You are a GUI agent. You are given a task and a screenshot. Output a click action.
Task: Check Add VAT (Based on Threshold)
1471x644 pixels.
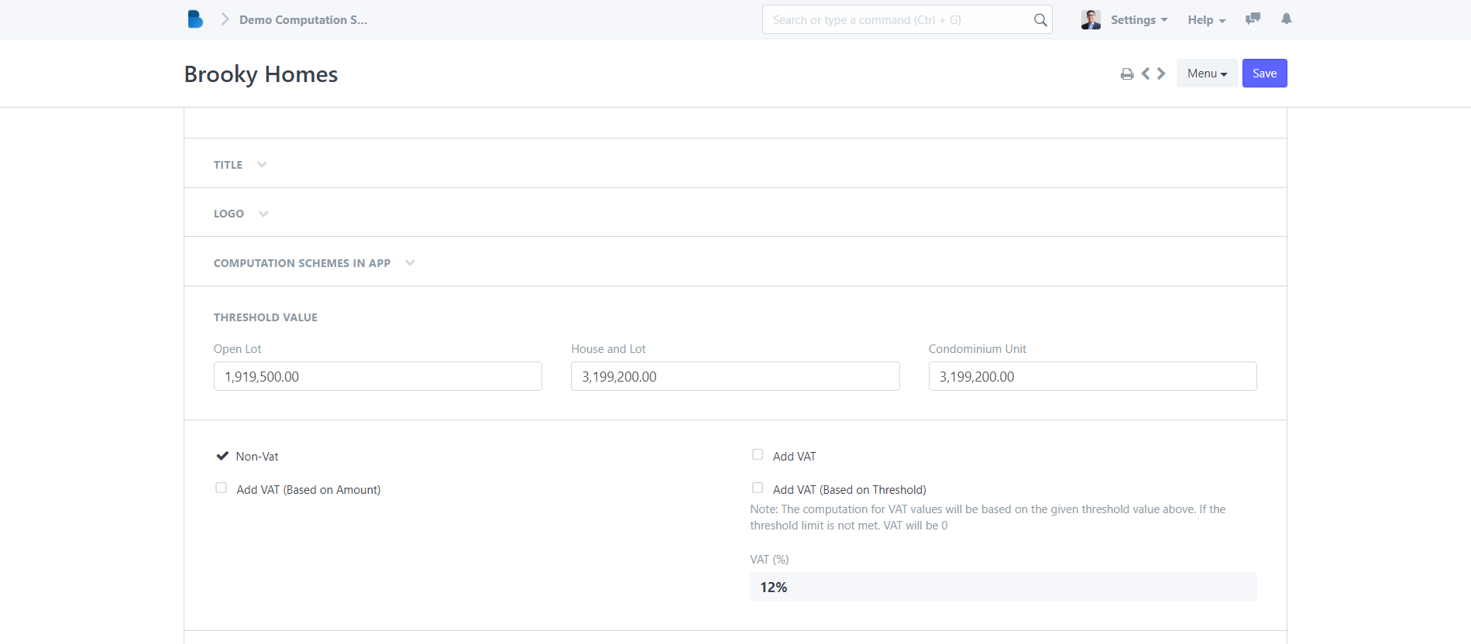click(758, 488)
